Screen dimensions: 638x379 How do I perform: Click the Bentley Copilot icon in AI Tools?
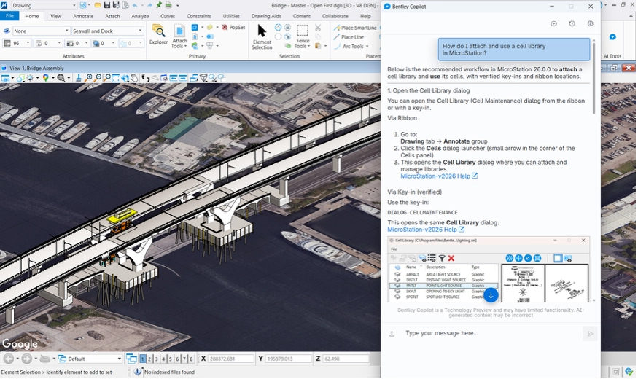[612, 37]
